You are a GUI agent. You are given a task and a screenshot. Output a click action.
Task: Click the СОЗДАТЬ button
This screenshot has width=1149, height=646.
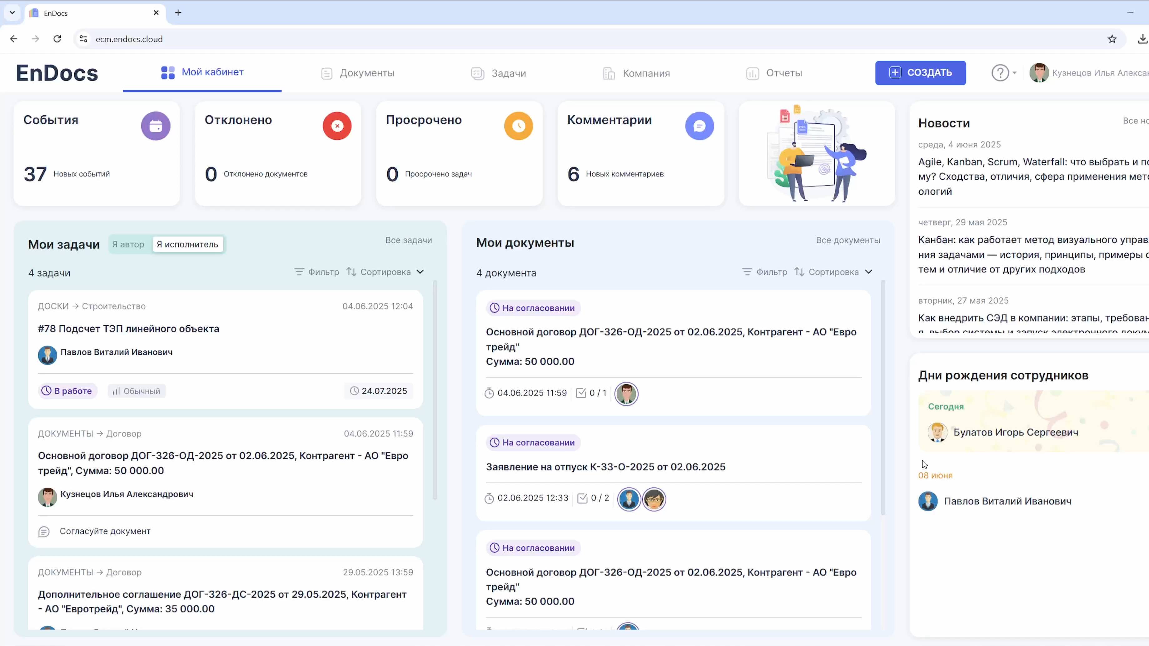tap(920, 73)
